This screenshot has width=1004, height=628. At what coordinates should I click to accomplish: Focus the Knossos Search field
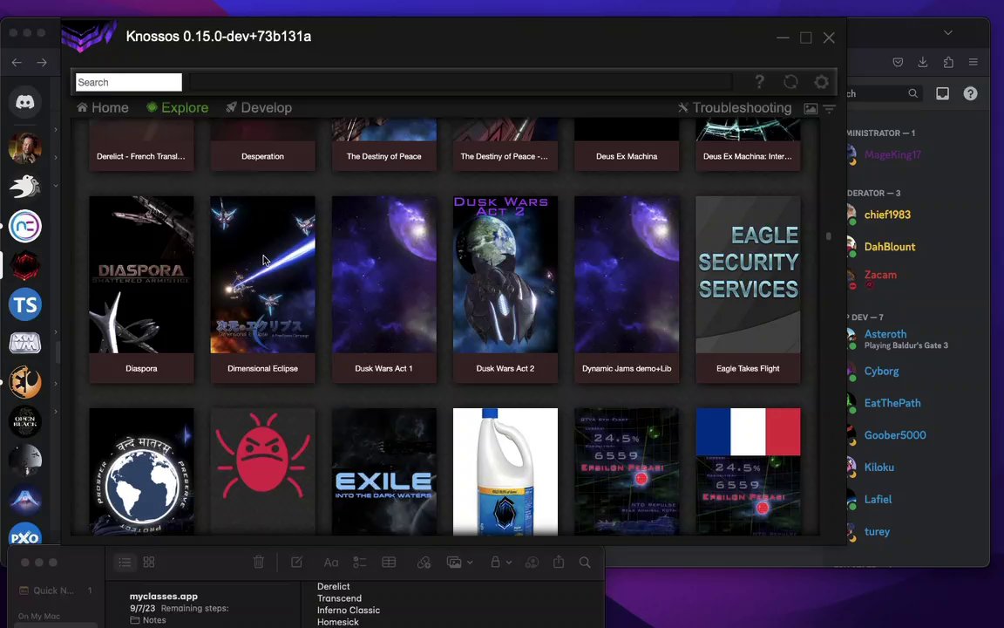pos(129,82)
